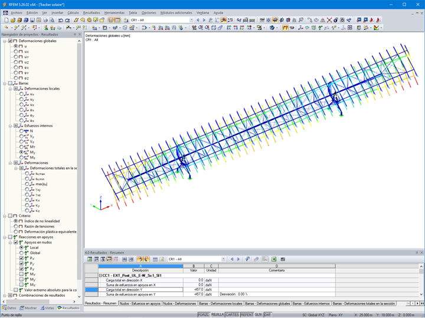Image resolution: width=425 pixels, height=318 pixels.
Task: Collapse the Barras tree node
Action: click(x=5, y=84)
